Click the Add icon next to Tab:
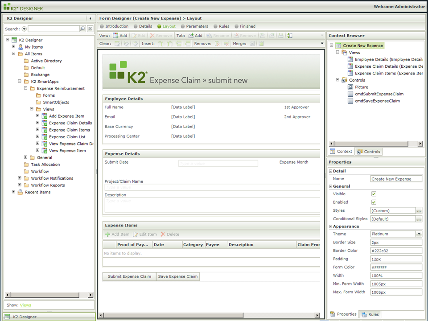428x321 pixels. click(191, 36)
